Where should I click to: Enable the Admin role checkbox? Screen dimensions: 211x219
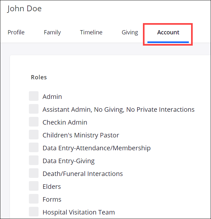pyautogui.click(x=34, y=96)
